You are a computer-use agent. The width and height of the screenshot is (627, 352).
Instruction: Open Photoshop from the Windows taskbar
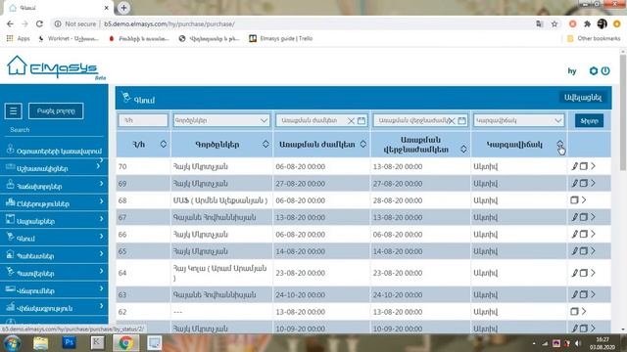70,342
